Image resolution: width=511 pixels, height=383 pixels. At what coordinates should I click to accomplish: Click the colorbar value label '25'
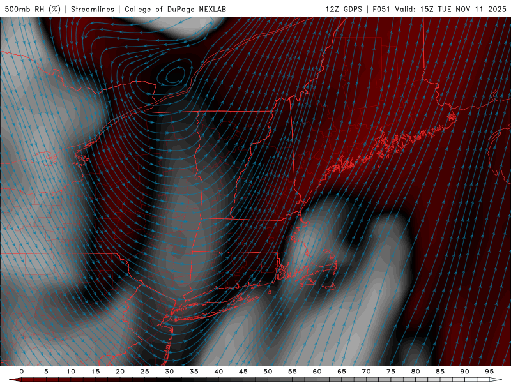tap(144, 372)
